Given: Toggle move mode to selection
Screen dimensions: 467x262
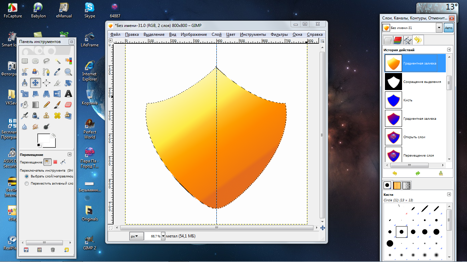Looking at the screenshot, I should (x=55, y=162).
